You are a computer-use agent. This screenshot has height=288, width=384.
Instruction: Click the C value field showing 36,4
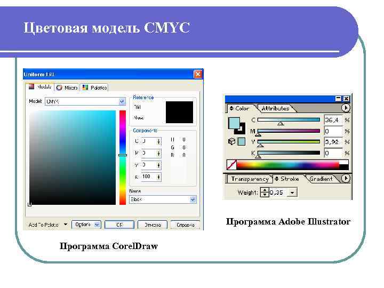click(333, 120)
